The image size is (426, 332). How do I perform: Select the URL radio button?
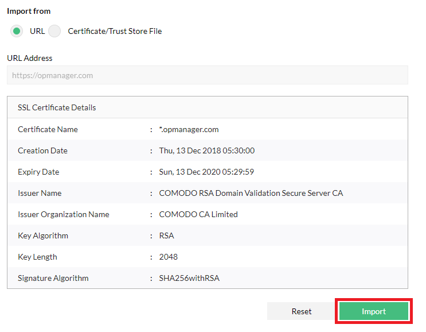coord(17,31)
